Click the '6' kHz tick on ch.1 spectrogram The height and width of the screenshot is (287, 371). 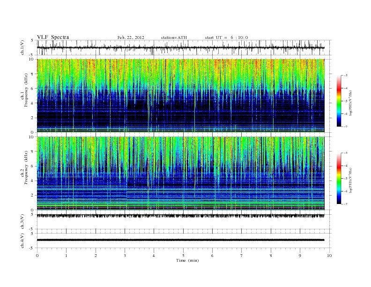pos(32,89)
